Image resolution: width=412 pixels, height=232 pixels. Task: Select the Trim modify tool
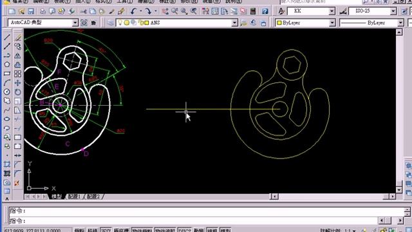click(x=17, y=119)
